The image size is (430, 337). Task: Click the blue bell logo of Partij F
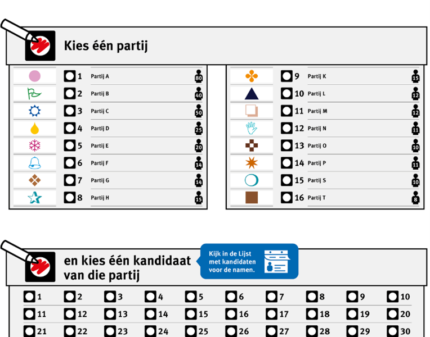(34, 163)
